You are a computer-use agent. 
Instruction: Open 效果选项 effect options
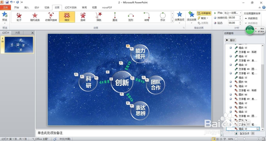pos(180,17)
